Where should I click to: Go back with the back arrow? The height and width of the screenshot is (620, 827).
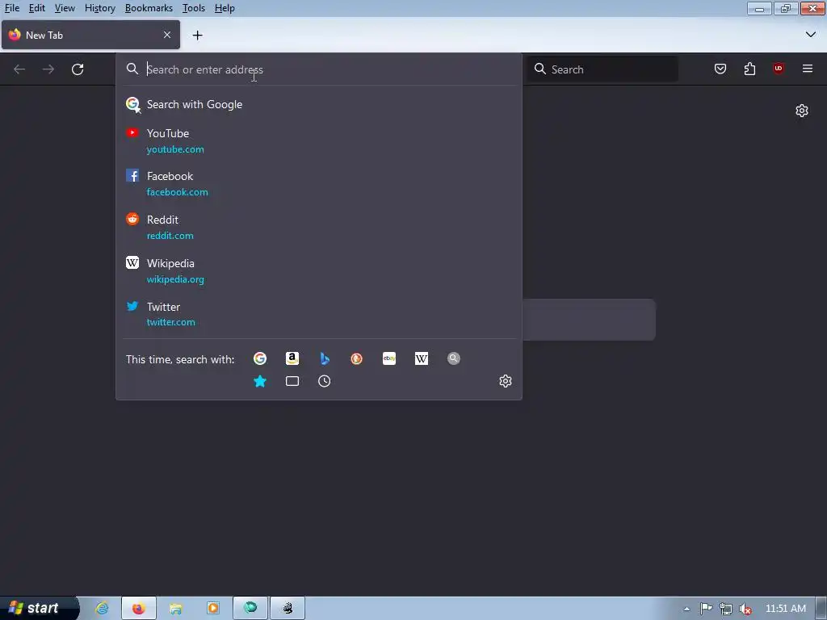pyautogui.click(x=19, y=69)
